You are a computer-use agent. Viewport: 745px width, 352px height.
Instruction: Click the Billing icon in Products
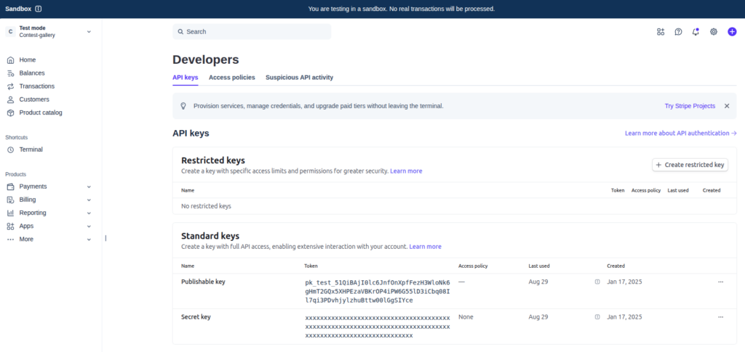click(10, 200)
